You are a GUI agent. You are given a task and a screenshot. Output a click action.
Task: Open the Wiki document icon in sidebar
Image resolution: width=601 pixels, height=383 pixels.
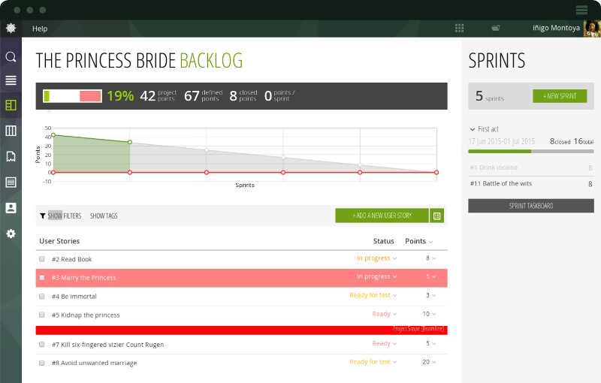coord(11,182)
